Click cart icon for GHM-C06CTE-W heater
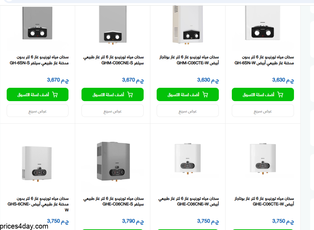Screen dimensions: 314x230 pyautogui.click(x=205, y=94)
